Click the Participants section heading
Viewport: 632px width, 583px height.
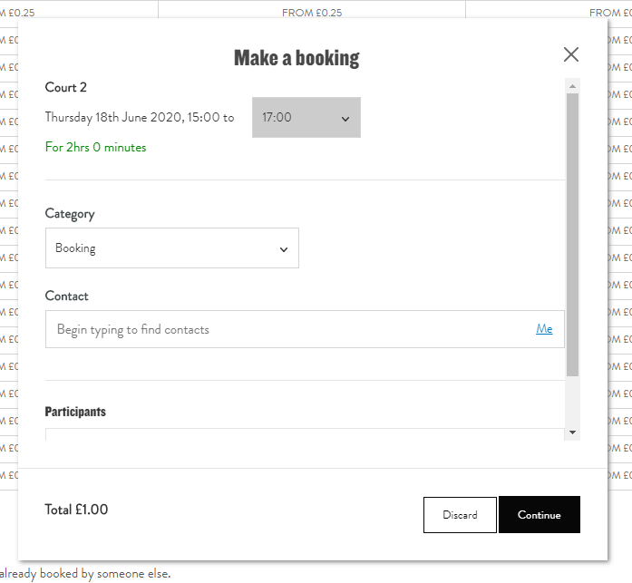point(75,412)
